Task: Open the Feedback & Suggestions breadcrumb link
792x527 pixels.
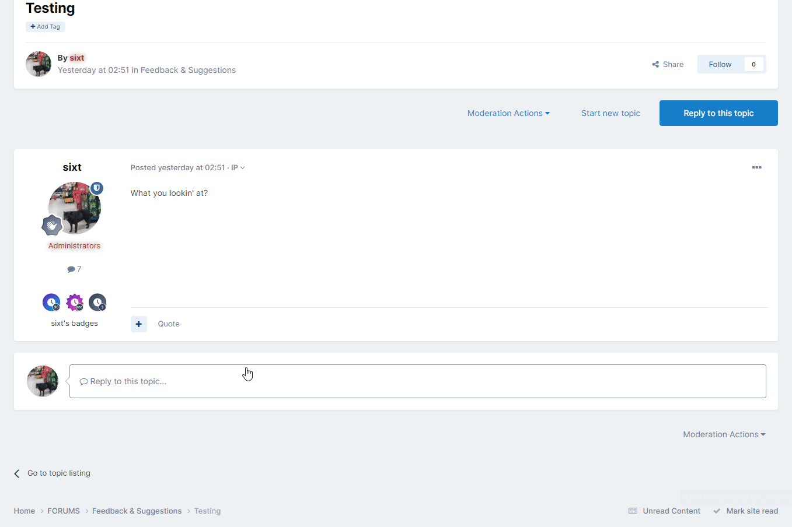Action: [x=137, y=511]
